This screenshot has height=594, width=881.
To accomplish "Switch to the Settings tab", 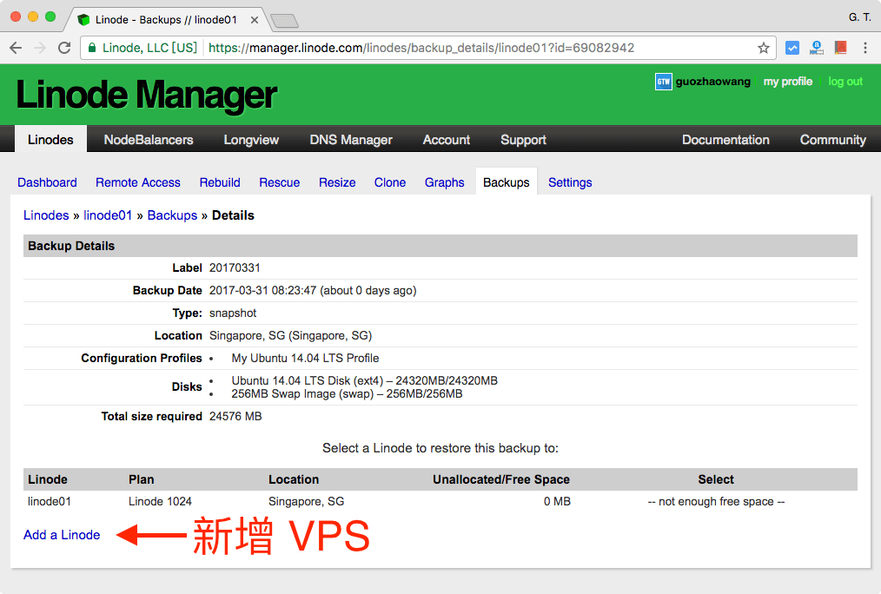I will [569, 182].
